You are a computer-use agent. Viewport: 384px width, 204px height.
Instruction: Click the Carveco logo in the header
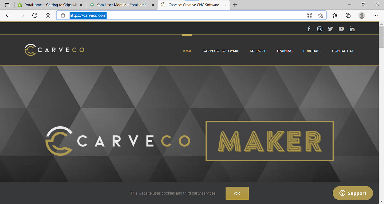pyautogui.click(x=54, y=50)
